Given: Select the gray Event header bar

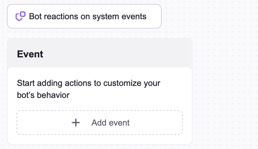Looking at the screenshot, I should [x=121, y=54].
